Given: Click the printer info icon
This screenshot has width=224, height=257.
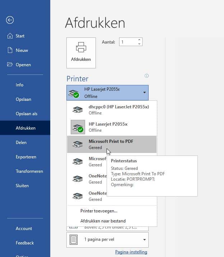Looking at the screenshot, I should coord(146,76).
